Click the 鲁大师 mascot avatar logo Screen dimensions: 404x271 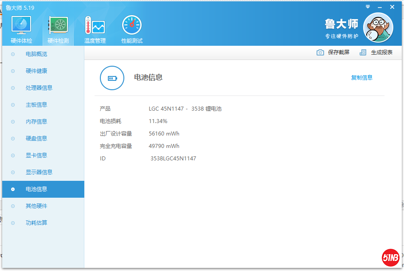pyautogui.click(x=378, y=27)
